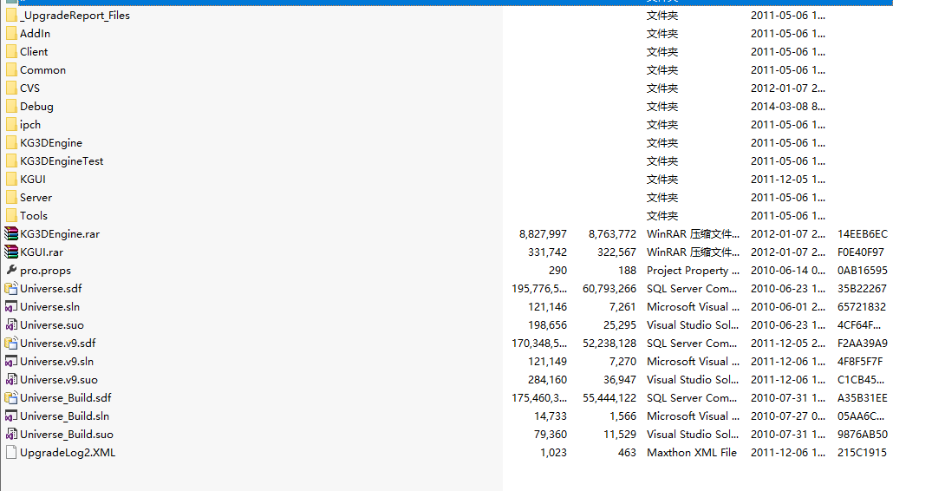Select the AddIn folder icon
Image resolution: width=932 pixels, height=491 pixels.
11,34
